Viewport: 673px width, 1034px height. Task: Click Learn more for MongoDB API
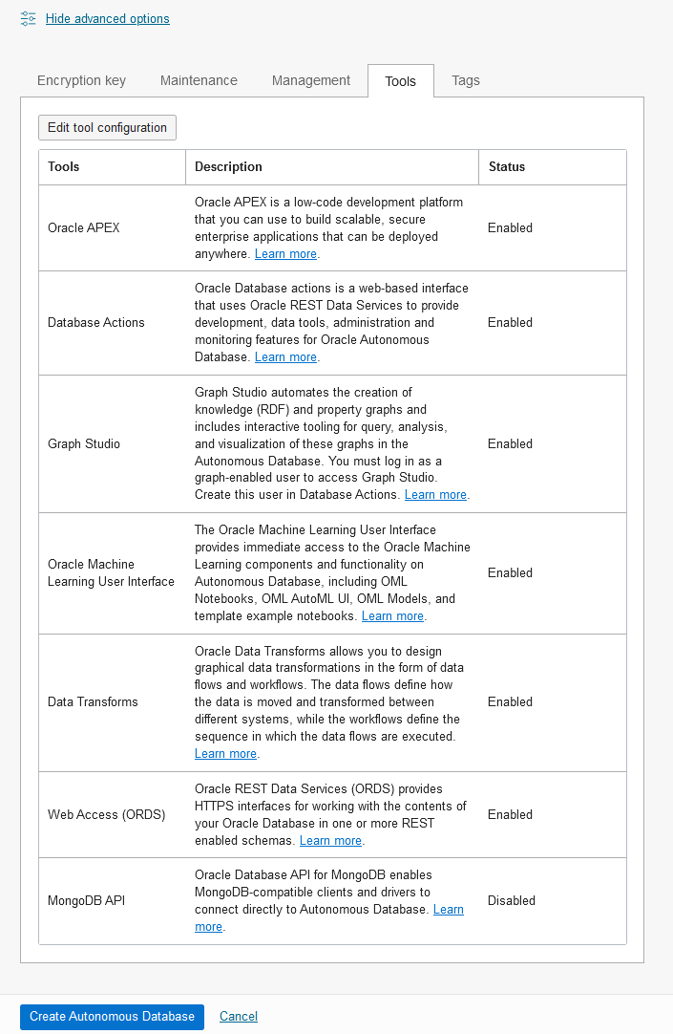(449, 909)
